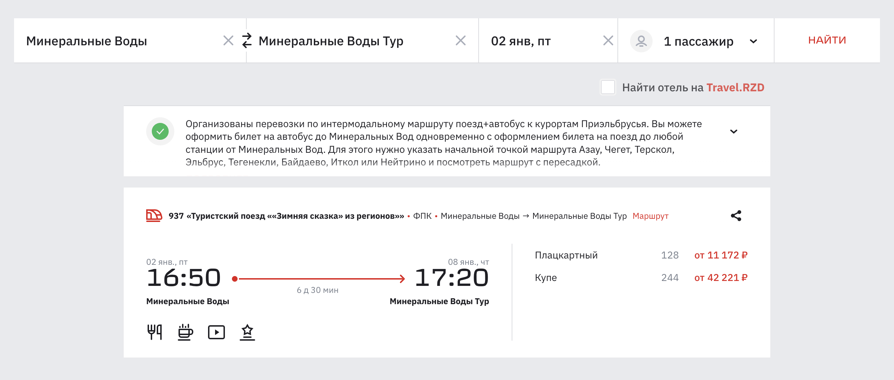Swap departure and arrival stations icon
The height and width of the screenshot is (380, 894).
coord(247,41)
